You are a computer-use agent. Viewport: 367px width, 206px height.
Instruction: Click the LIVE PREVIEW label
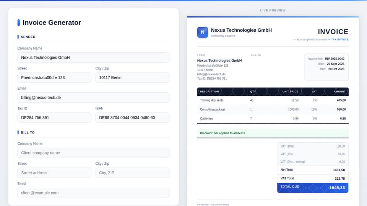[x=273, y=10]
